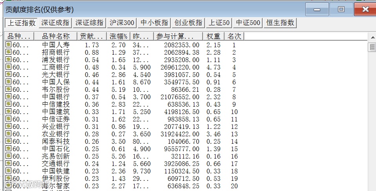Click the 品种 code column header
Screen dimensions: 376x191
[20, 36]
